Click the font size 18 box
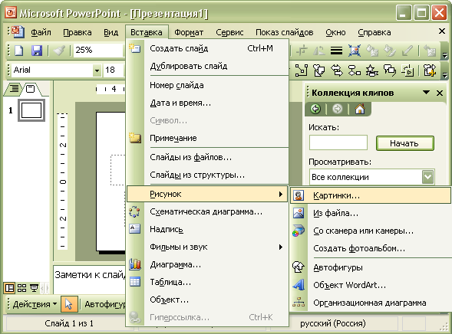Viewport: 452px width, 334px height. [x=114, y=70]
